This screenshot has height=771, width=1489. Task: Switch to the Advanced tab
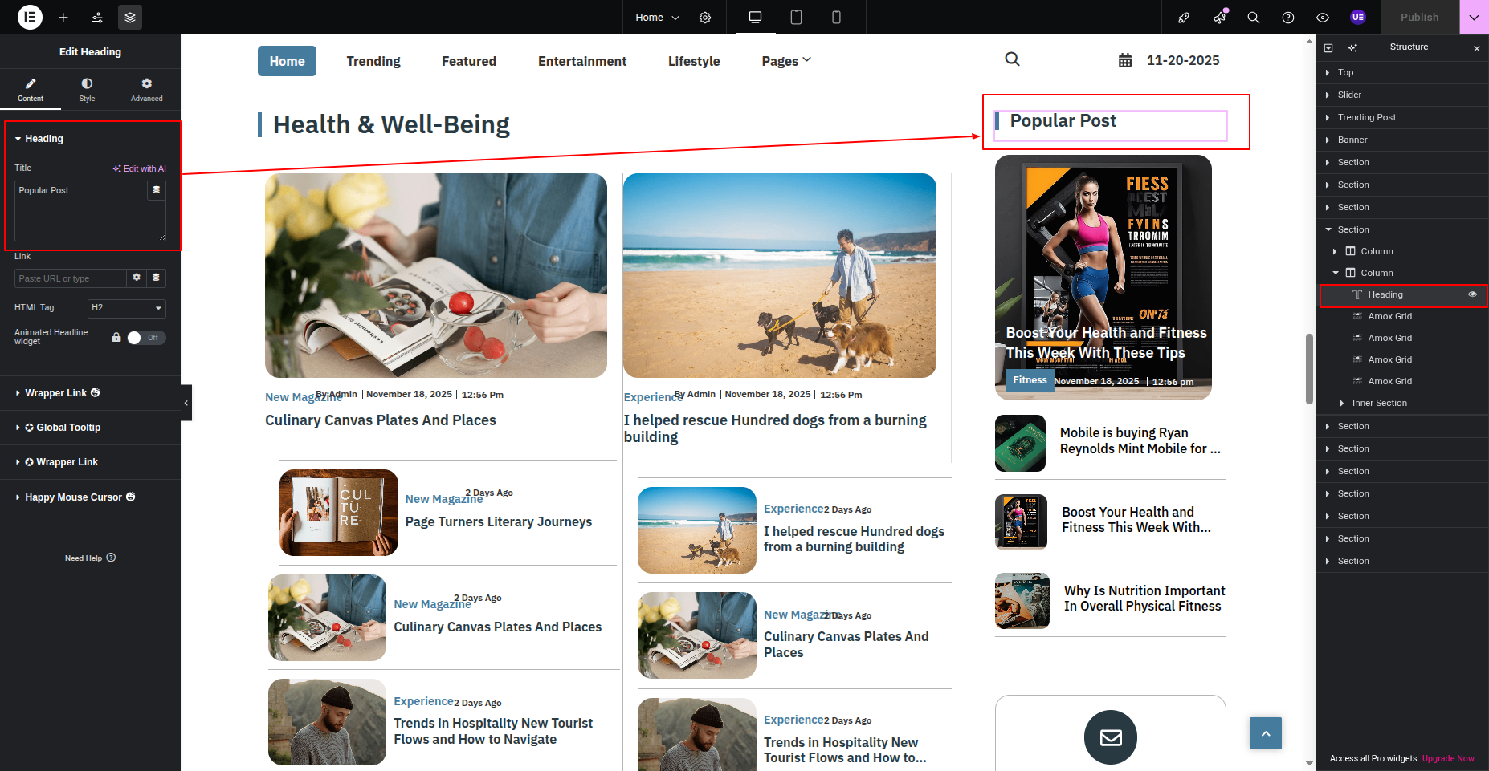[146, 89]
